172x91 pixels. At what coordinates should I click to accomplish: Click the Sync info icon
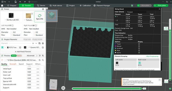click(x=40, y=16)
